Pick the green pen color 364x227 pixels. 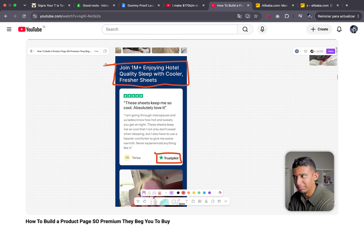tap(199, 192)
